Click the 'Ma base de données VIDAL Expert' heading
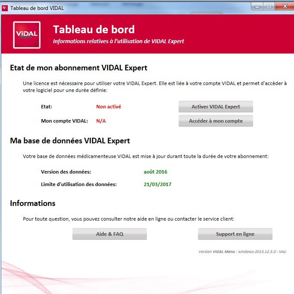 (70, 141)
